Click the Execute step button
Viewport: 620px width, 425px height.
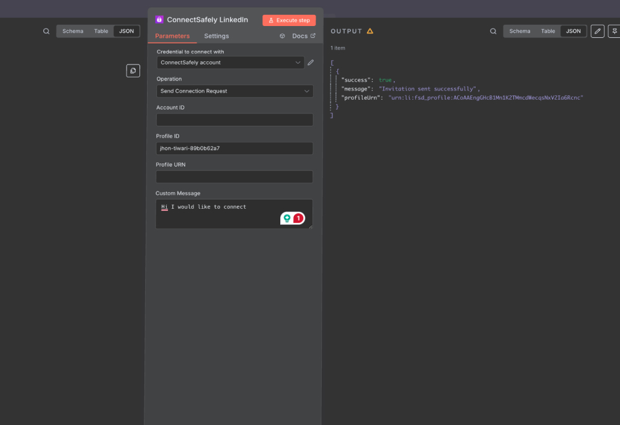pos(289,19)
